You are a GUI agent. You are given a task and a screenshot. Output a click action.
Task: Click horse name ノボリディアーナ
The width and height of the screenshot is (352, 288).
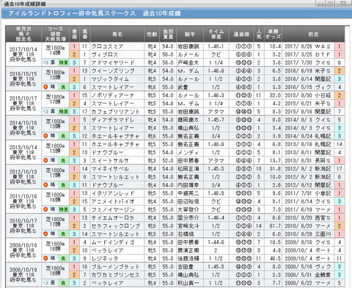tap(113, 96)
